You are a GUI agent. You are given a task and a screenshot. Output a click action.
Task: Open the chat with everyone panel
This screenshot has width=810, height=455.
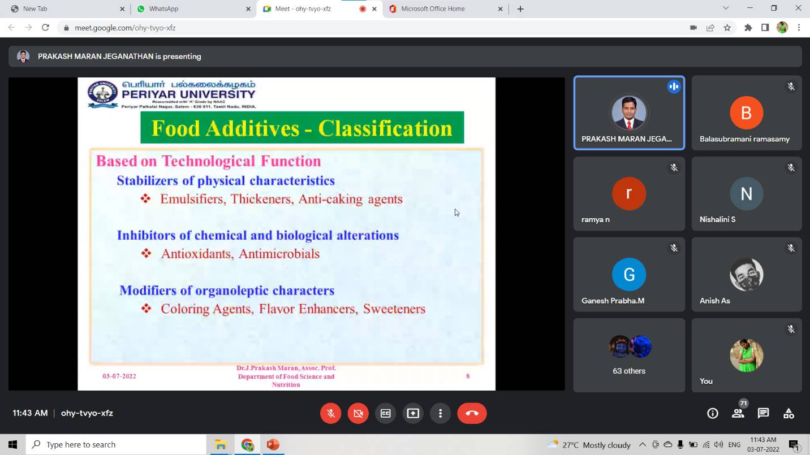(763, 413)
